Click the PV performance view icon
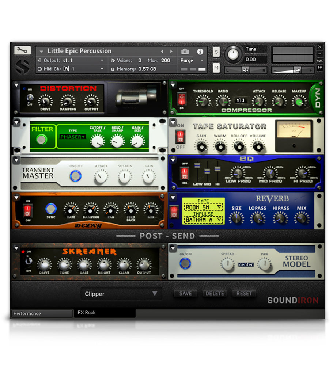The width and height of the screenshot is (333, 366). pos(321,68)
